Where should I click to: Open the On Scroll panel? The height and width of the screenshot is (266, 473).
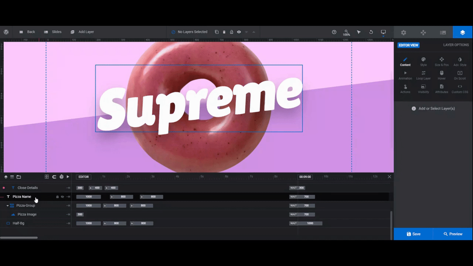coord(460,75)
